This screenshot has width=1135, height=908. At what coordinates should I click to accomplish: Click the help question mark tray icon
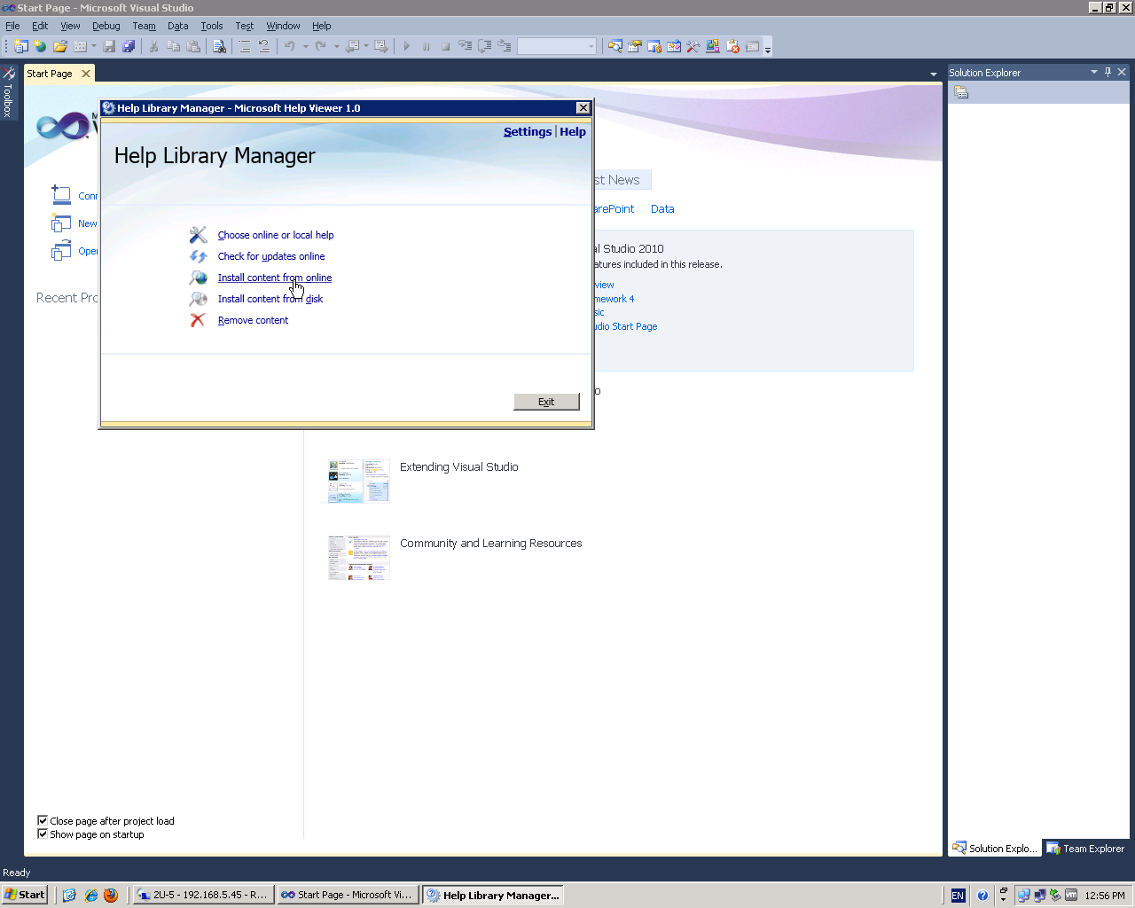coord(982,896)
